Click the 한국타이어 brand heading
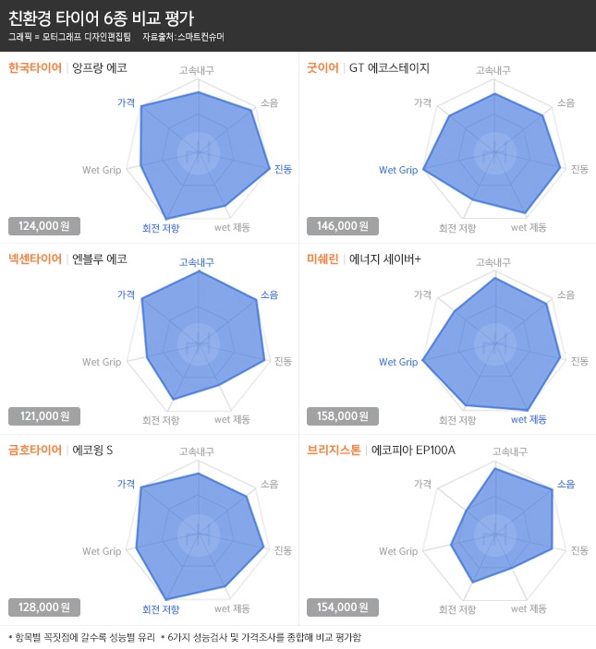 point(35,67)
